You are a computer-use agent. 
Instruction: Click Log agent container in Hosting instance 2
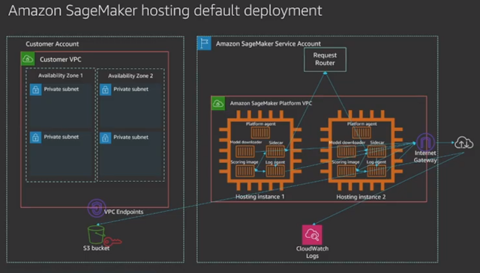click(376, 171)
